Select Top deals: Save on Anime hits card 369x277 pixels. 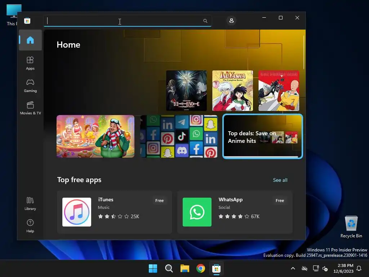point(262,136)
